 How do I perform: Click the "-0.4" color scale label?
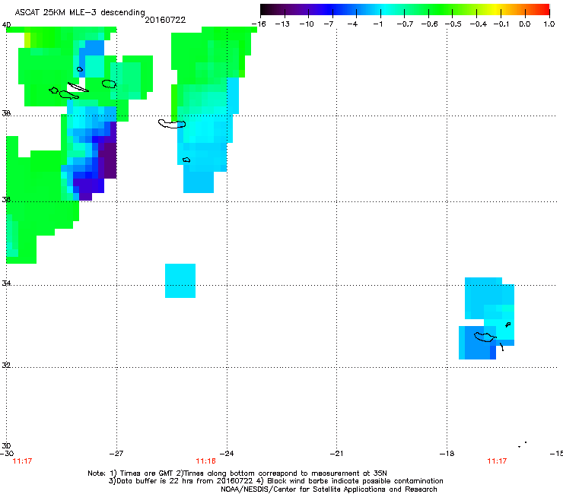(479, 24)
